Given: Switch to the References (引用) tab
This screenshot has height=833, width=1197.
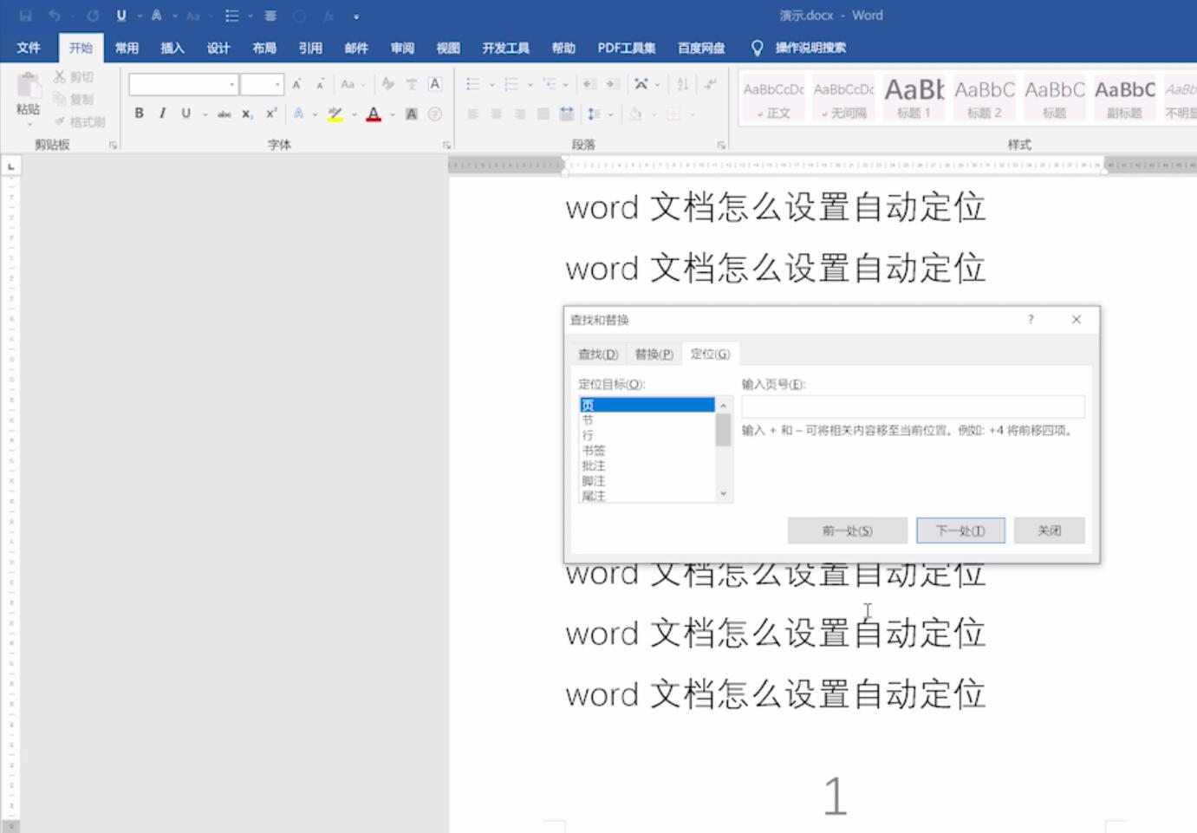Looking at the screenshot, I should pyautogui.click(x=310, y=48).
